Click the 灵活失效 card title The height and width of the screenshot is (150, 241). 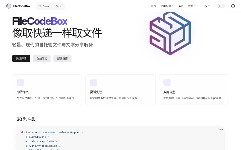(x=96, y=92)
